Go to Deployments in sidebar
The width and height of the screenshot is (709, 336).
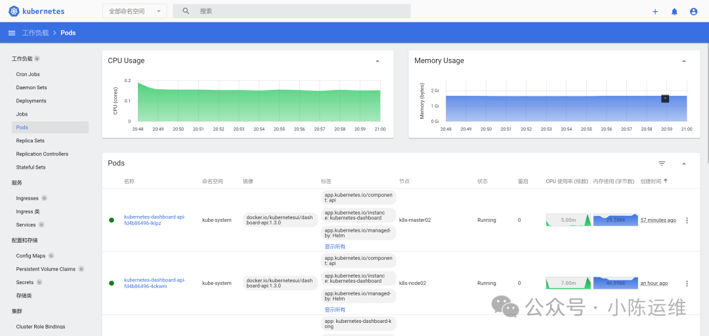(x=32, y=101)
